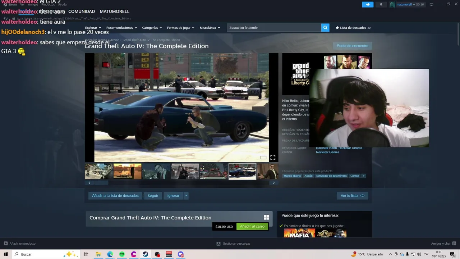Viewport: 460px width, 259px height.
Task: Open the Discord taskbar icon with 9+ badge
Action: (181, 254)
